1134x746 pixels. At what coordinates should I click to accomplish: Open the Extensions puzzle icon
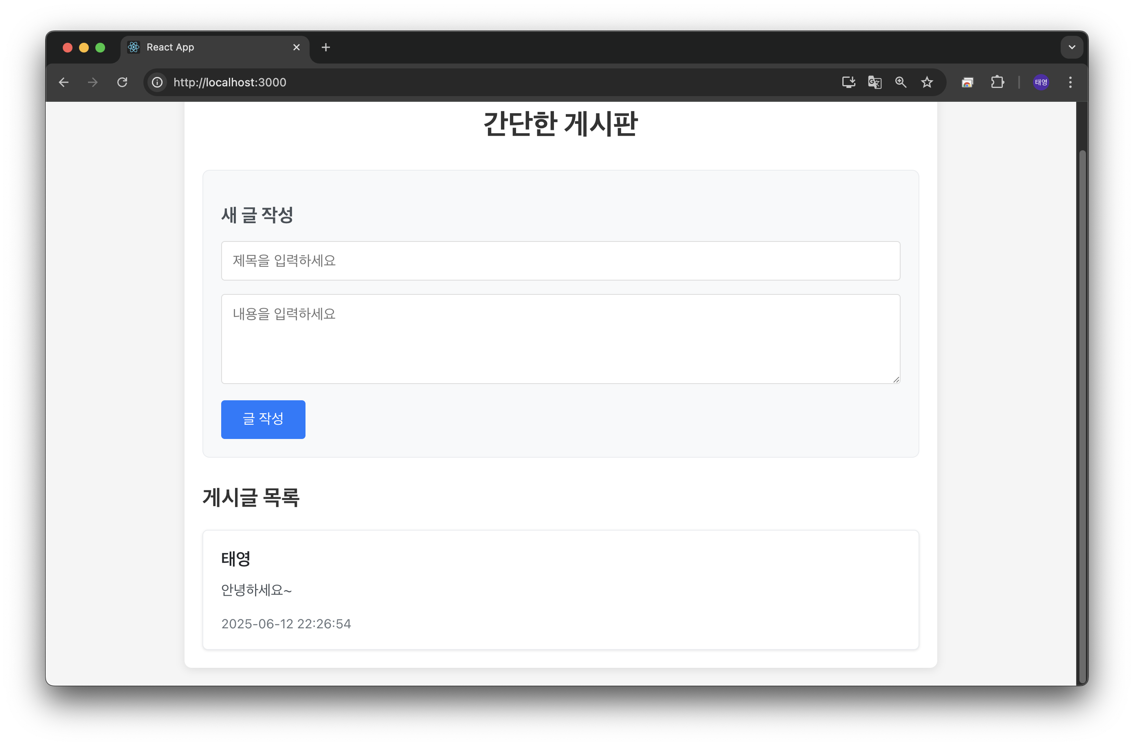(x=997, y=82)
